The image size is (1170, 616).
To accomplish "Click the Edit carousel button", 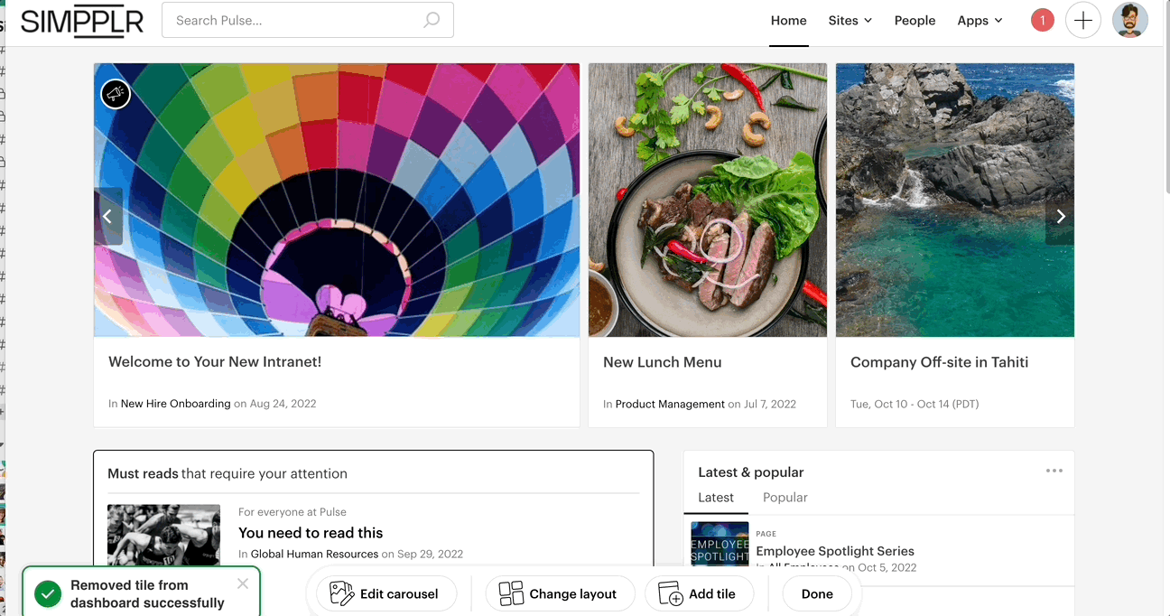I will (x=385, y=593).
